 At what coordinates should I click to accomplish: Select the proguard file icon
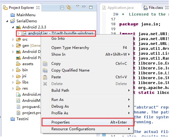[18, 107]
